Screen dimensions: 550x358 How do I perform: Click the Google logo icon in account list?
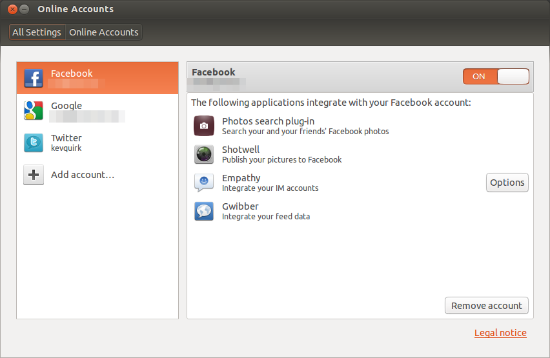point(34,110)
